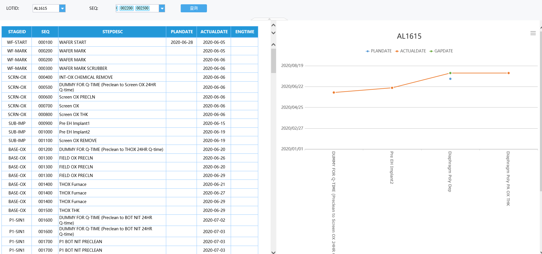
Task: Click the splitter down arrow
Action: coord(273,33)
